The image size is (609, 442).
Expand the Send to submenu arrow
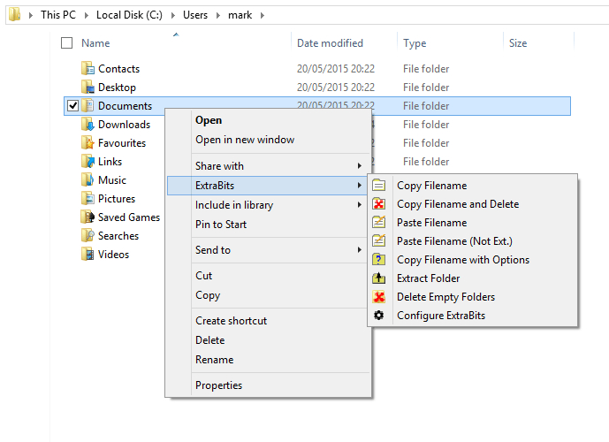[x=359, y=250]
